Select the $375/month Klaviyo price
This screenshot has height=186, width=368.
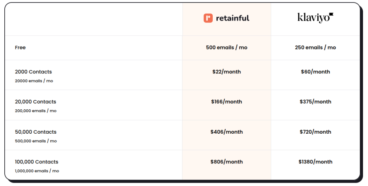pyautogui.click(x=316, y=102)
